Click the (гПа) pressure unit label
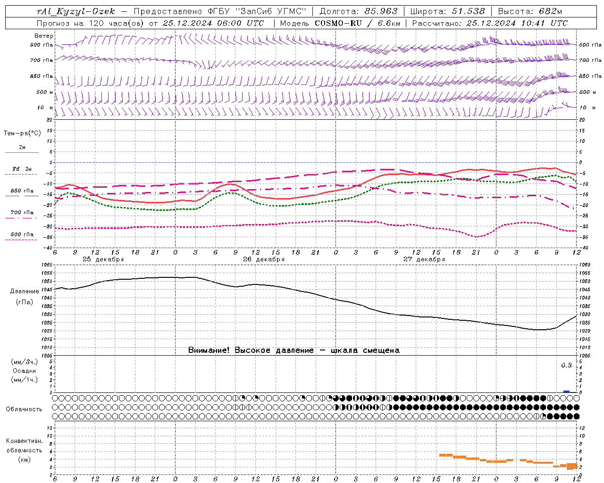The height and width of the screenshot is (483, 604). click(x=24, y=302)
